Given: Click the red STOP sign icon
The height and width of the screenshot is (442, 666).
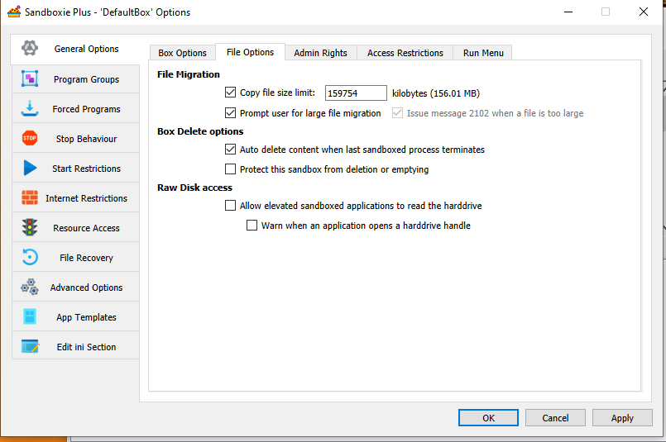Looking at the screenshot, I should pos(30,138).
